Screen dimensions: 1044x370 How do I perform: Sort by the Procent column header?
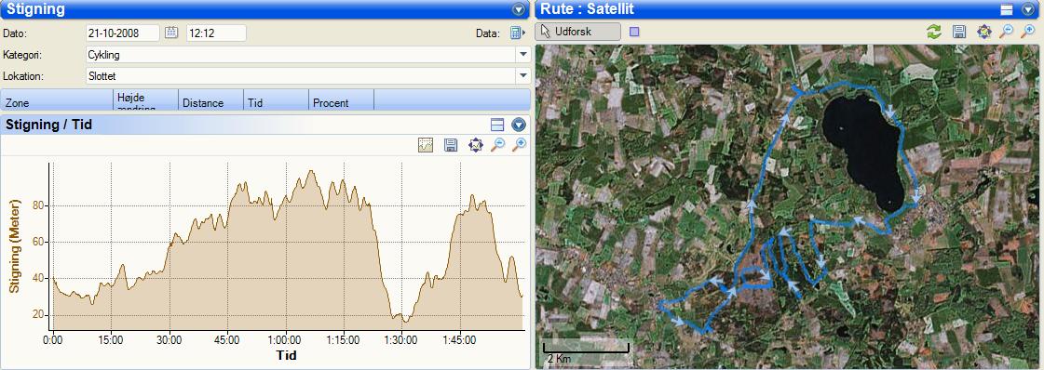[342, 100]
